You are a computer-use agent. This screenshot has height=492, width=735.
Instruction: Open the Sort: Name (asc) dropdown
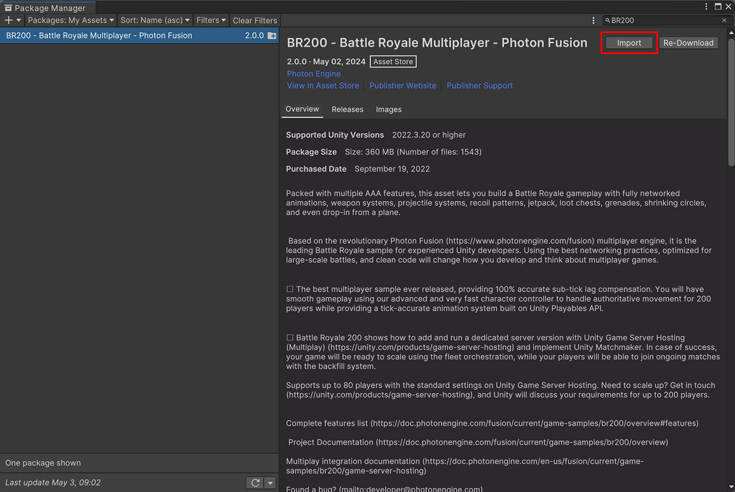coord(155,20)
